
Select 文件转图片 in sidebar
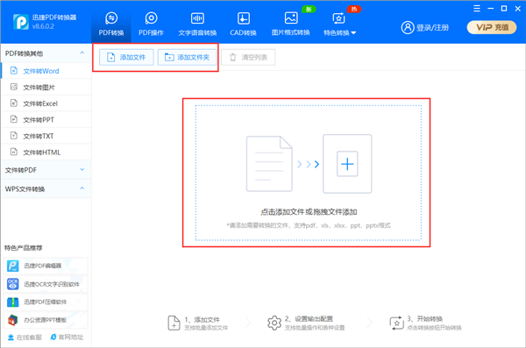click(x=46, y=88)
